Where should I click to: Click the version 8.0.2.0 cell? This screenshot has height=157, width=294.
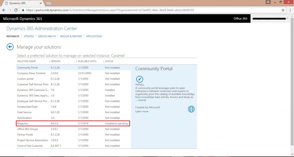pyautogui.click(x=54, y=123)
